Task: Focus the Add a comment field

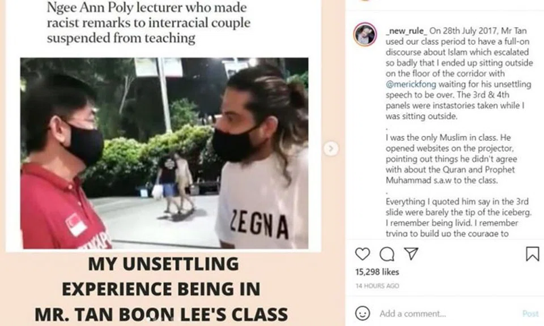Action: pos(448,314)
